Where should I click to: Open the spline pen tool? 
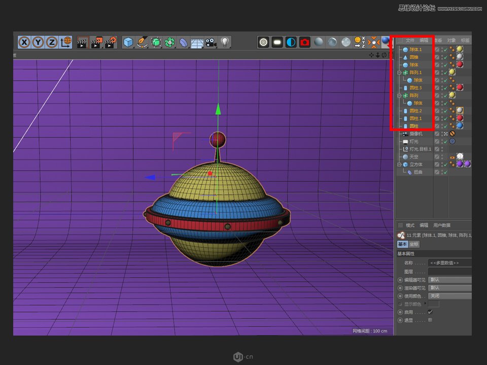[142, 41]
